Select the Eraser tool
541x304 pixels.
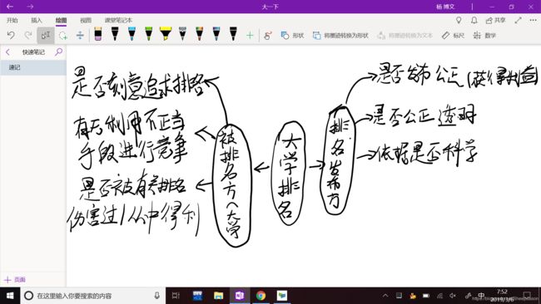tap(98, 34)
